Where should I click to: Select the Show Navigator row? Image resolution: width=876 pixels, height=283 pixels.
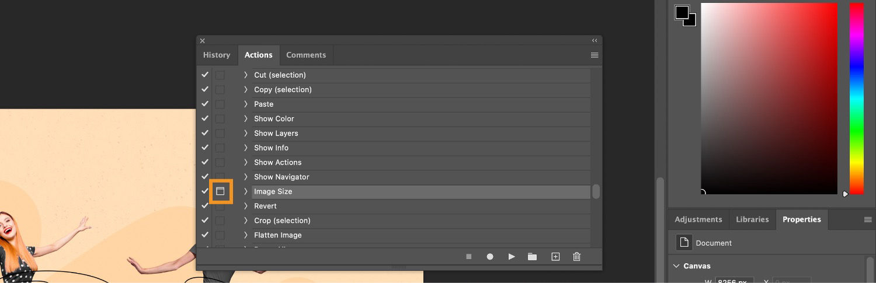coord(421,177)
